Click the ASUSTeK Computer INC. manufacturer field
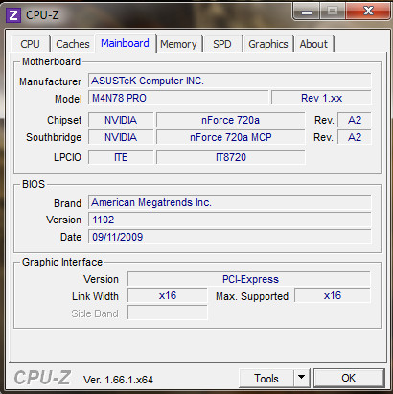 coord(230,81)
